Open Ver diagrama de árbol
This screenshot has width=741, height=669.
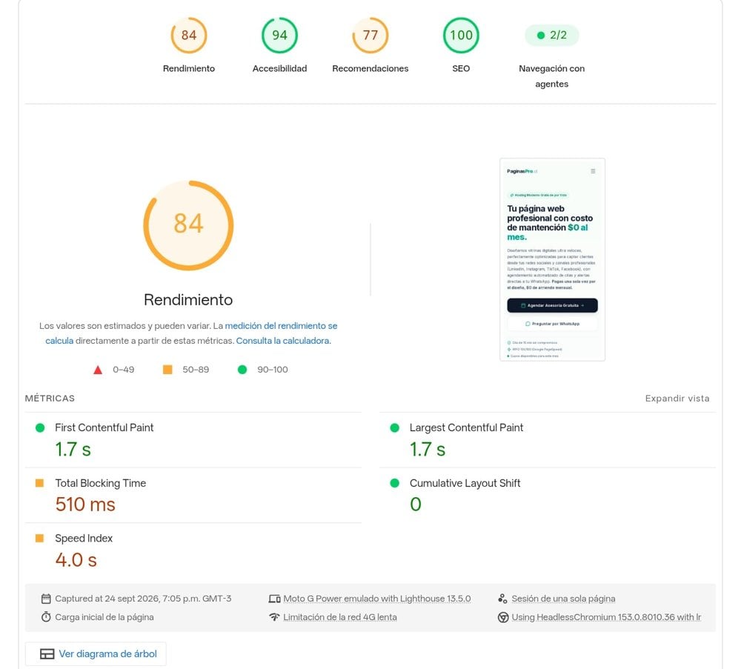point(96,654)
